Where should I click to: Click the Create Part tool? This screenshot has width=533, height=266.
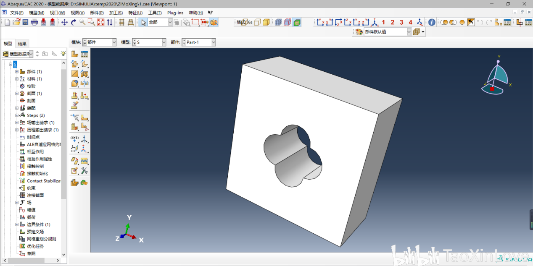pyautogui.click(x=74, y=54)
